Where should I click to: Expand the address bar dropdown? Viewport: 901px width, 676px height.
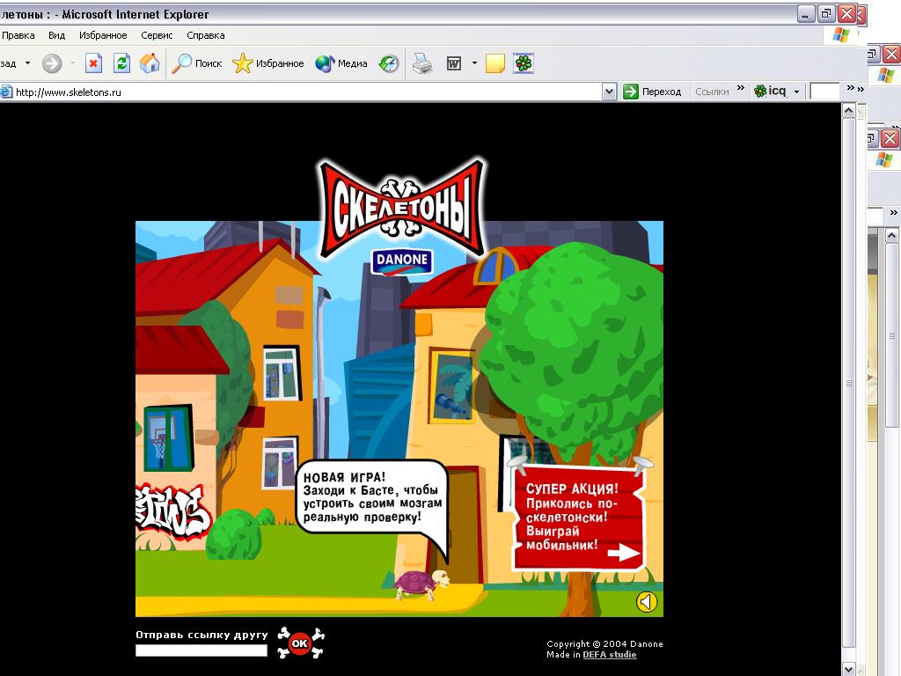(x=609, y=92)
